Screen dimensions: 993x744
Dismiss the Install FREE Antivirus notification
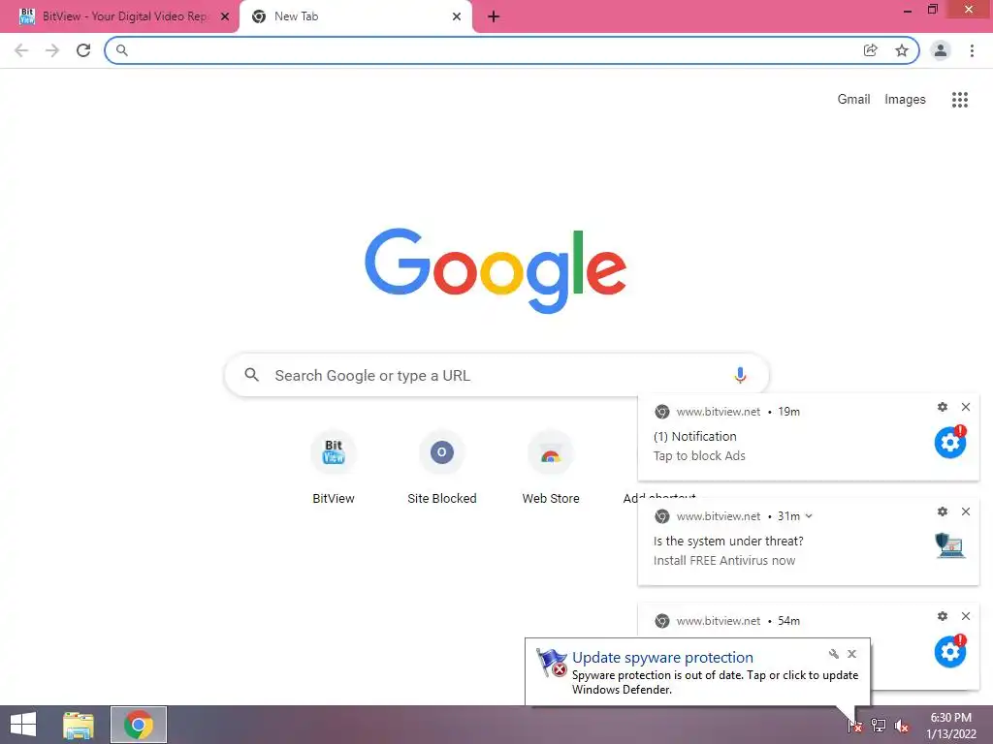pos(966,511)
